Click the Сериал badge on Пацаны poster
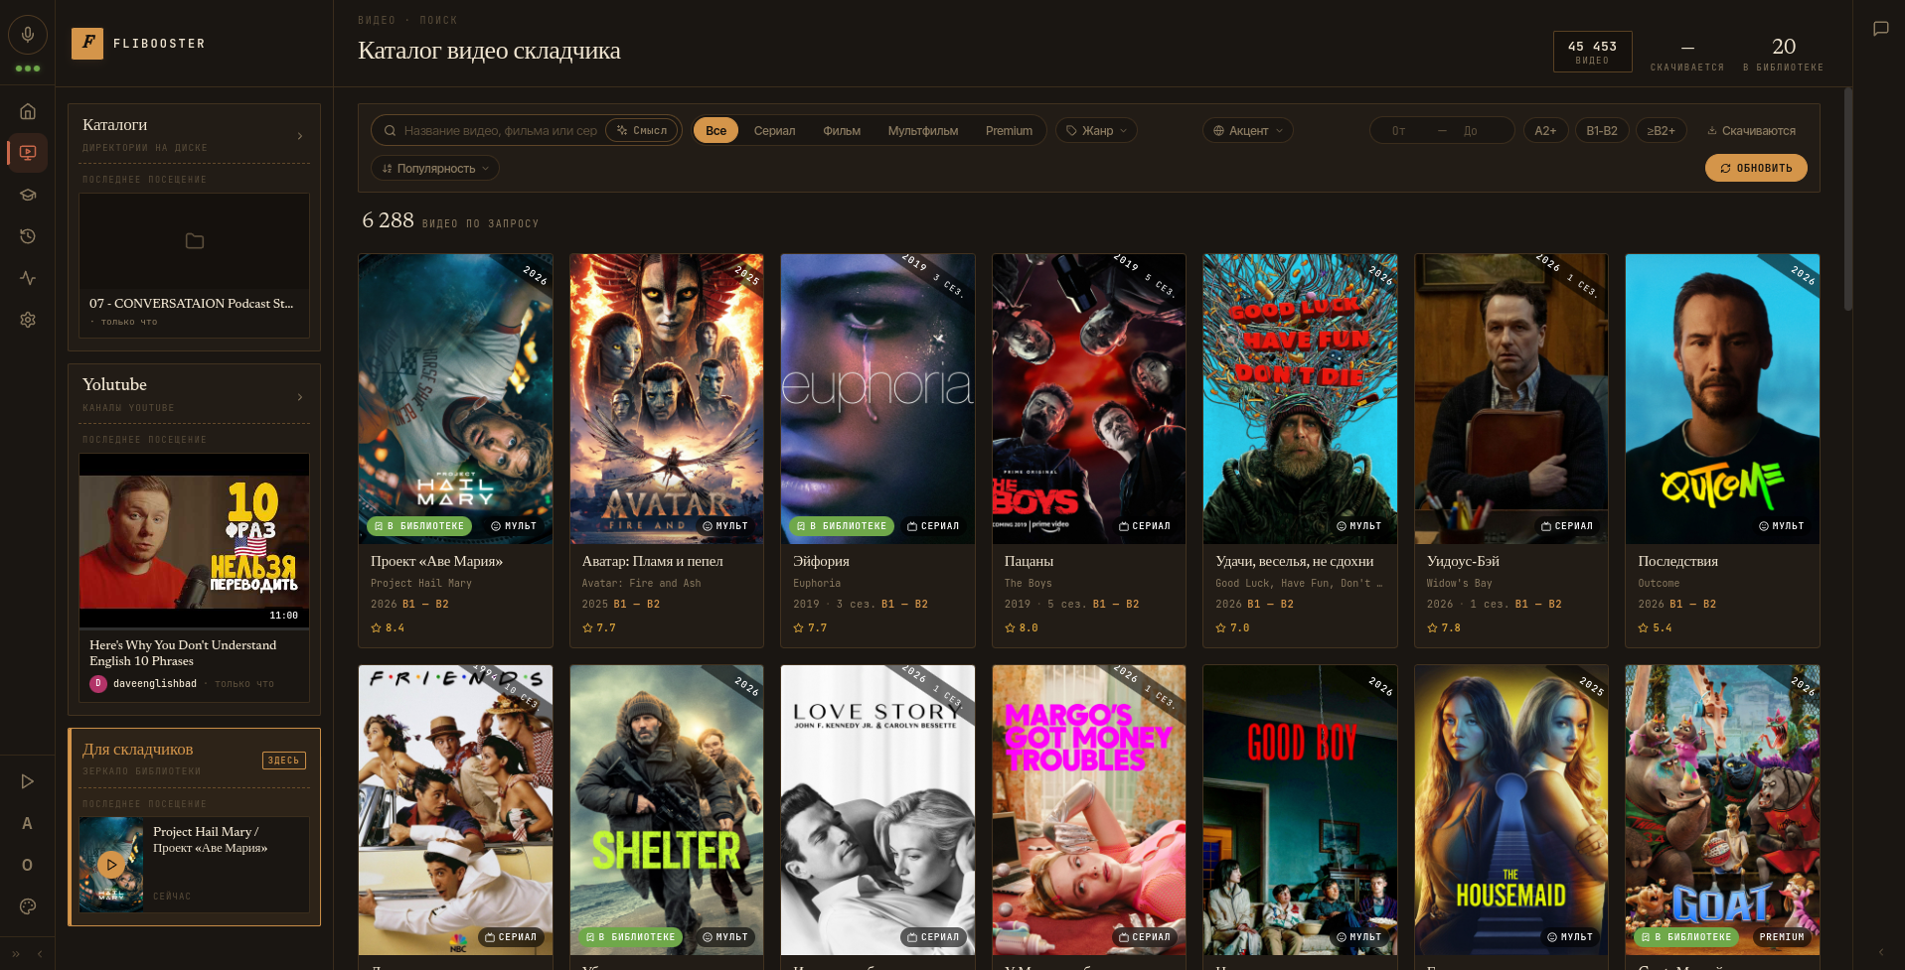 pos(1145,526)
